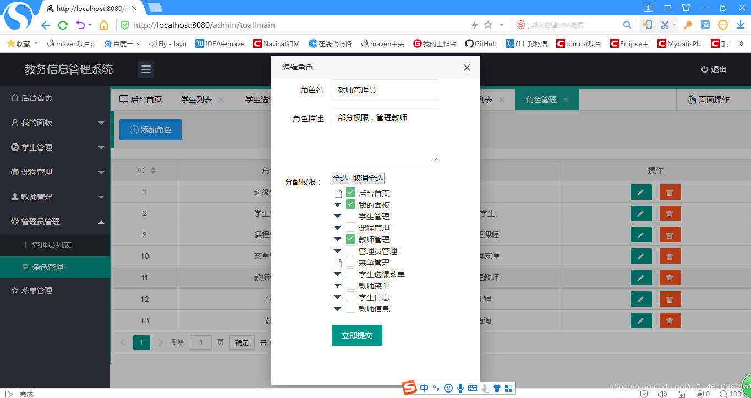This screenshot has height=398, width=751.
Task: Click the purple undo-close-tab icon
Action: (x=81, y=25)
